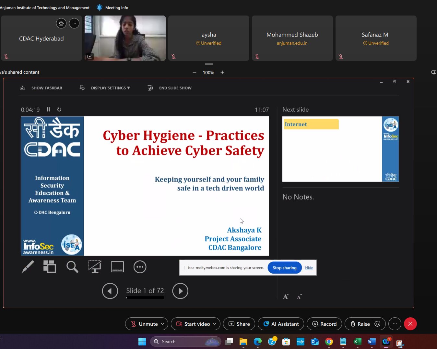This screenshot has height=349, width=437.
Task: Pause the presentation timer
Action: [x=48, y=110]
